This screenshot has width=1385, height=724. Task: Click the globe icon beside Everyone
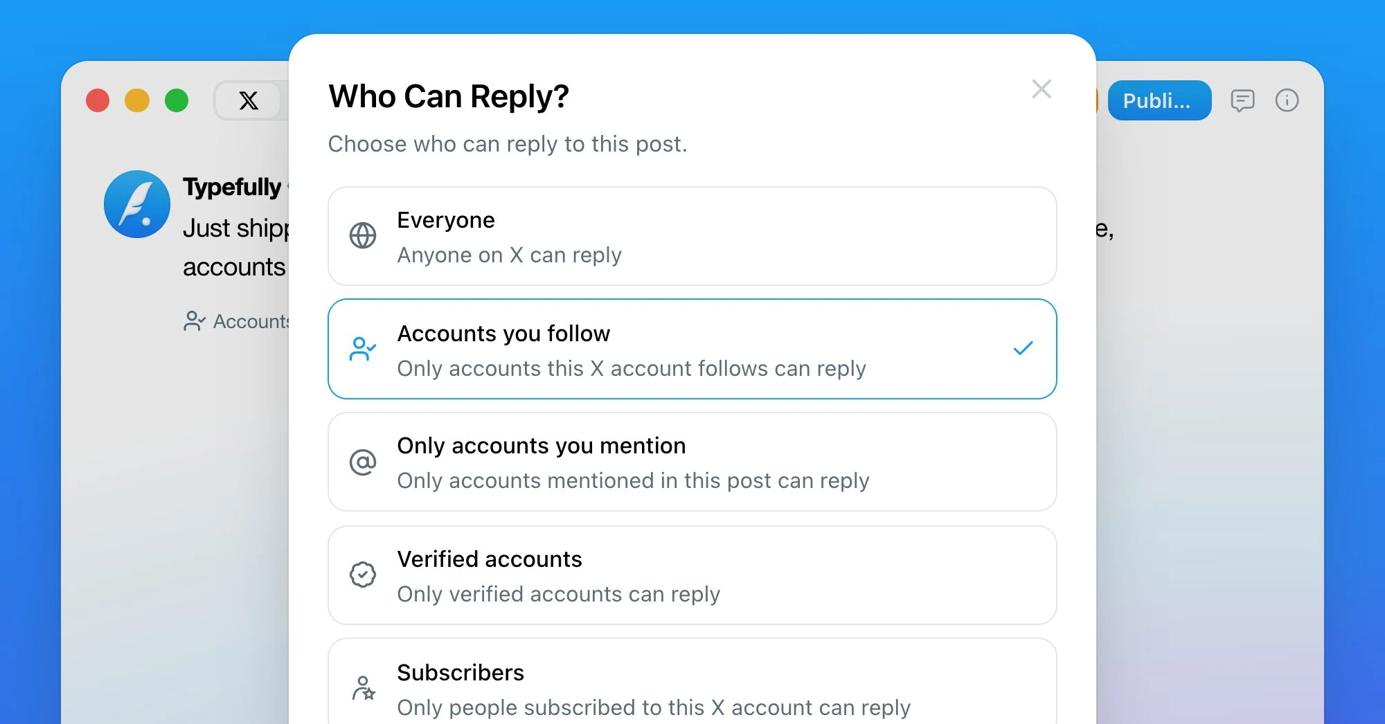(362, 236)
